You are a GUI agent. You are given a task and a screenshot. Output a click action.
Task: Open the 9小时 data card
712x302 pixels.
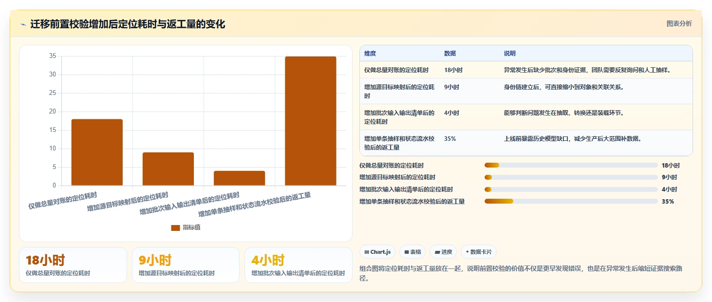point(186,265)
